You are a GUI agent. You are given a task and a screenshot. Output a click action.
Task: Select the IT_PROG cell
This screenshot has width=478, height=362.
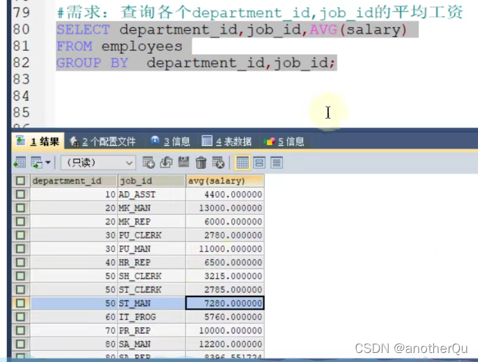(x=151, y=317)
